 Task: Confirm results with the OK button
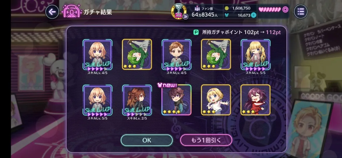tap(146, 140)
